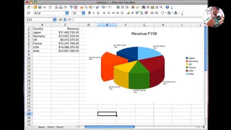The height and width of the screenshot is (130, 231).
Task: Click the Japan legend color swatch
Action: coord(187,58)
